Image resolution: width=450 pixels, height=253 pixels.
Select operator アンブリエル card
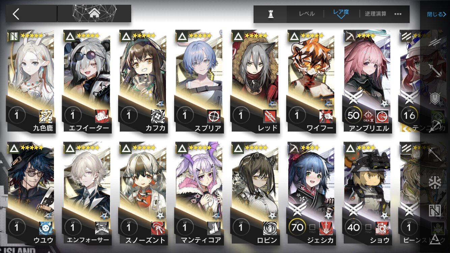[367, 81]
